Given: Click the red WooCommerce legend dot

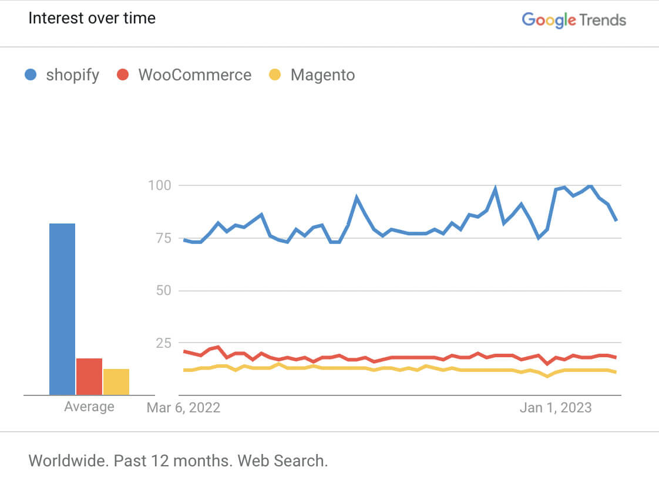Looking at the screenshot, I should (x=123, y=75).
